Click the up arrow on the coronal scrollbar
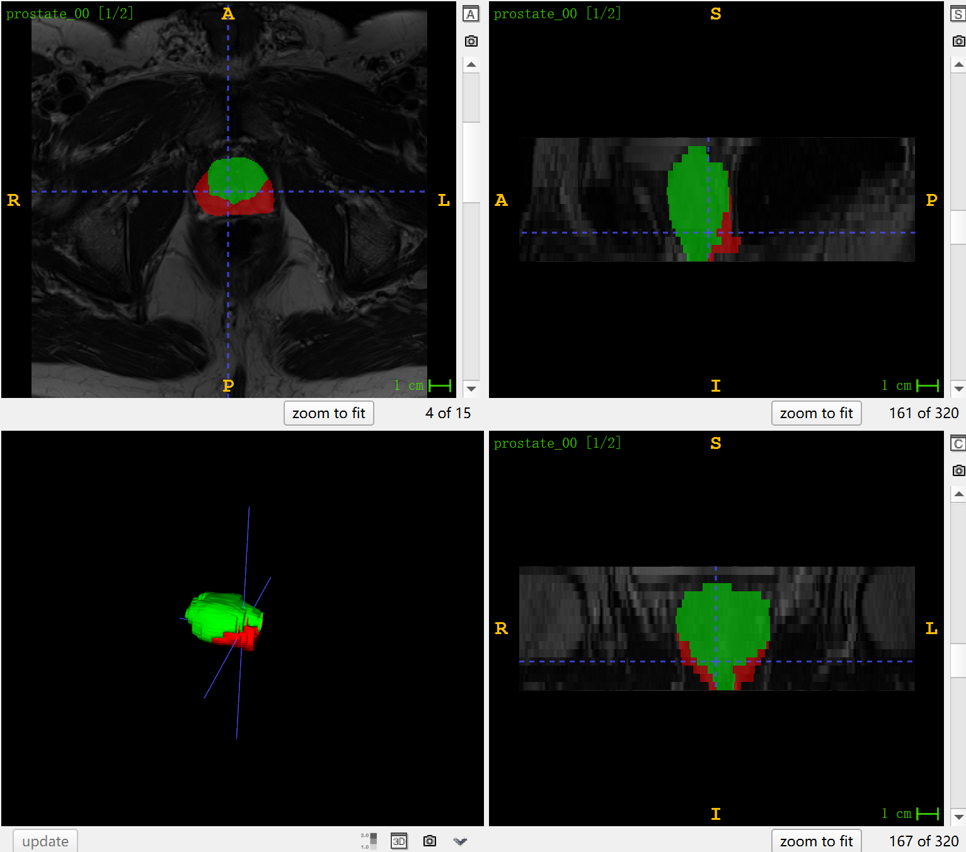This screenshot has width=966, height=852. point(958,494)
